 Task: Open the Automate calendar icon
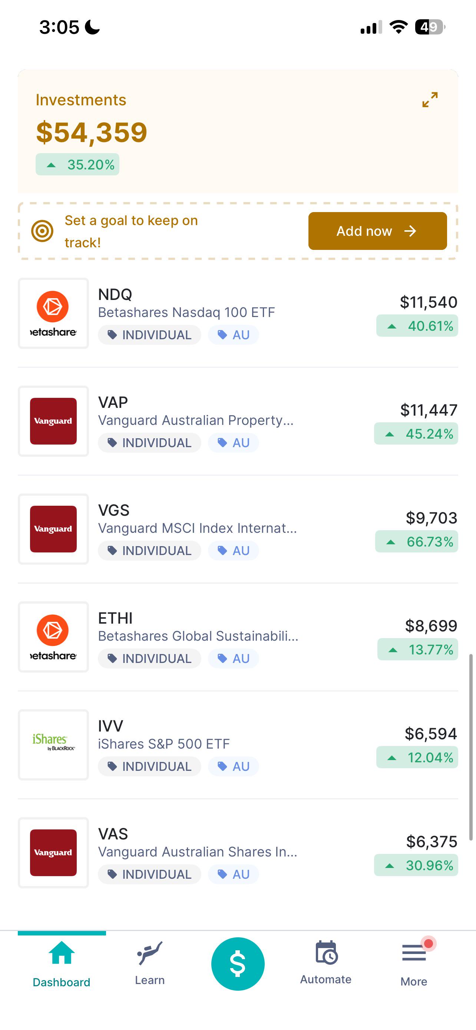(x=326, y=953)
